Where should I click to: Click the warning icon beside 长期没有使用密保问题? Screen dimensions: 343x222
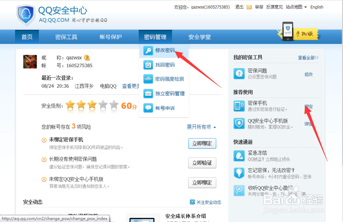(x=44, y=160)
